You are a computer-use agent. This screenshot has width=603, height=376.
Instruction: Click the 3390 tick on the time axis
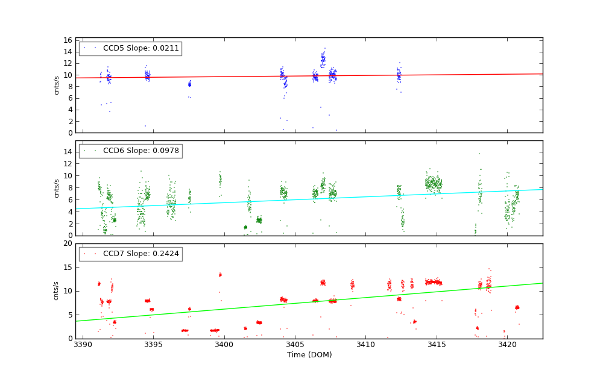coord(83,345)
